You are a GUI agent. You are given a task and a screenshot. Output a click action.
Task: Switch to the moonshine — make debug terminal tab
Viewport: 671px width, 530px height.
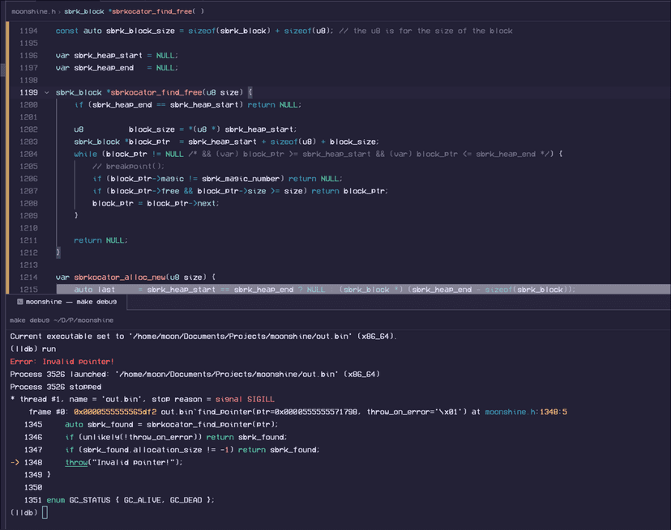click(71, 302)
